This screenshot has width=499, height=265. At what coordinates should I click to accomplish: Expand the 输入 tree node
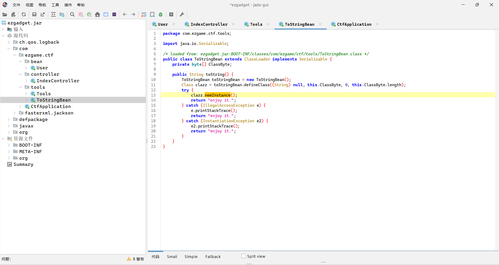point(3,29)
